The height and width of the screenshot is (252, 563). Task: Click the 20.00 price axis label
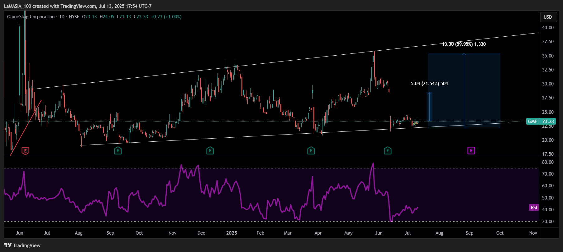click(548, 140)
